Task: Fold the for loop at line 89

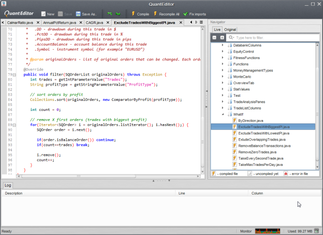Action: [x=14, y=125]
